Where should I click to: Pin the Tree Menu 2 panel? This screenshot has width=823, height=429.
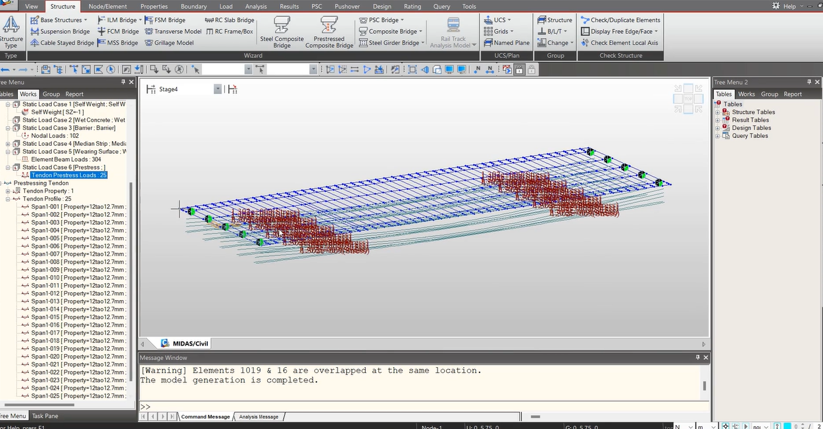pyautogui.click(x=809, y=82)
